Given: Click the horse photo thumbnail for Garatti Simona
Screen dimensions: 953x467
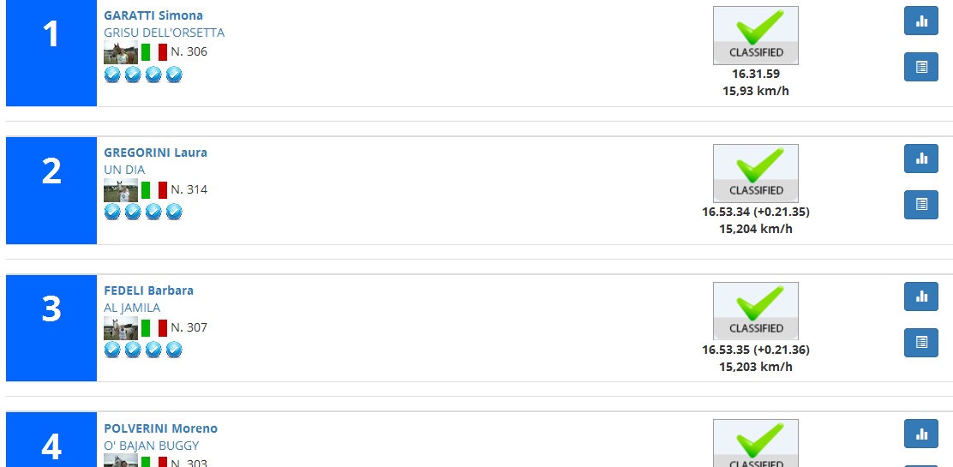Looking at the screenshot, I should point(120,52).
